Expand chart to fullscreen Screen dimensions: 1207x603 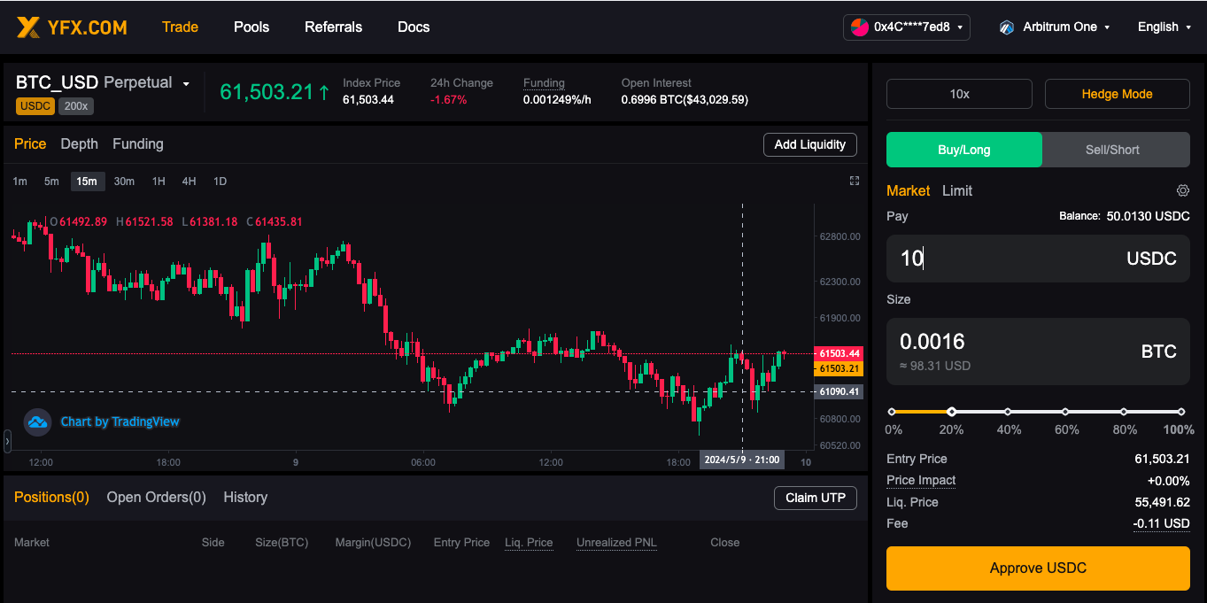point(855,181)
